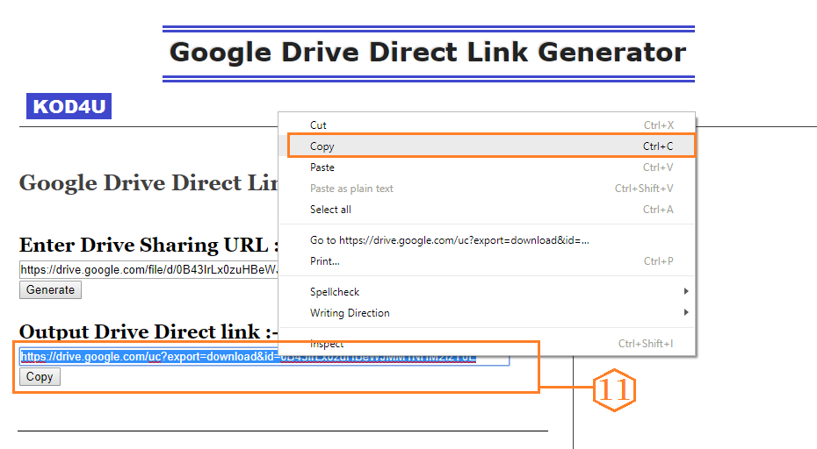Choose Inspect from the context menu
Image resolution: width=817 pixels, height=449 pixels.
(487, 344)
